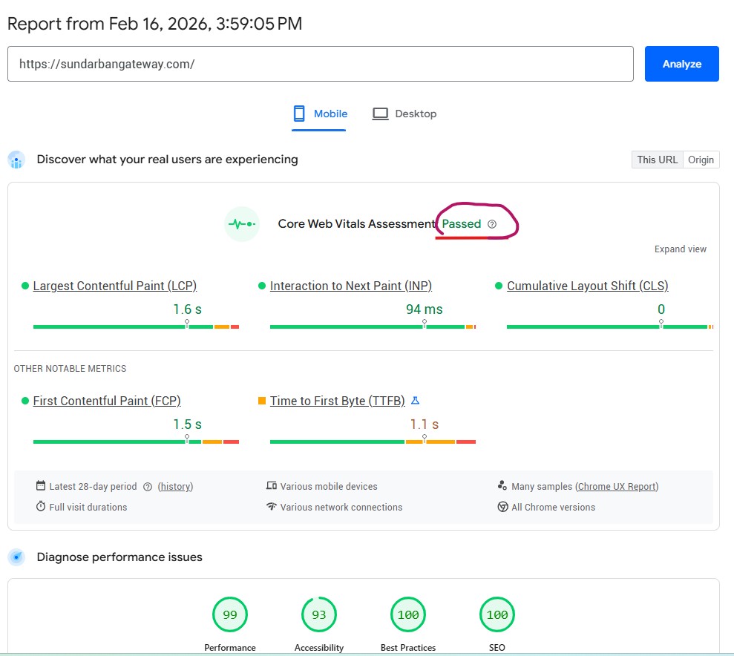Click the Performance score 99 gauge
The height and width of the screenshot is (656, 734).
click(x=230, y=614)
